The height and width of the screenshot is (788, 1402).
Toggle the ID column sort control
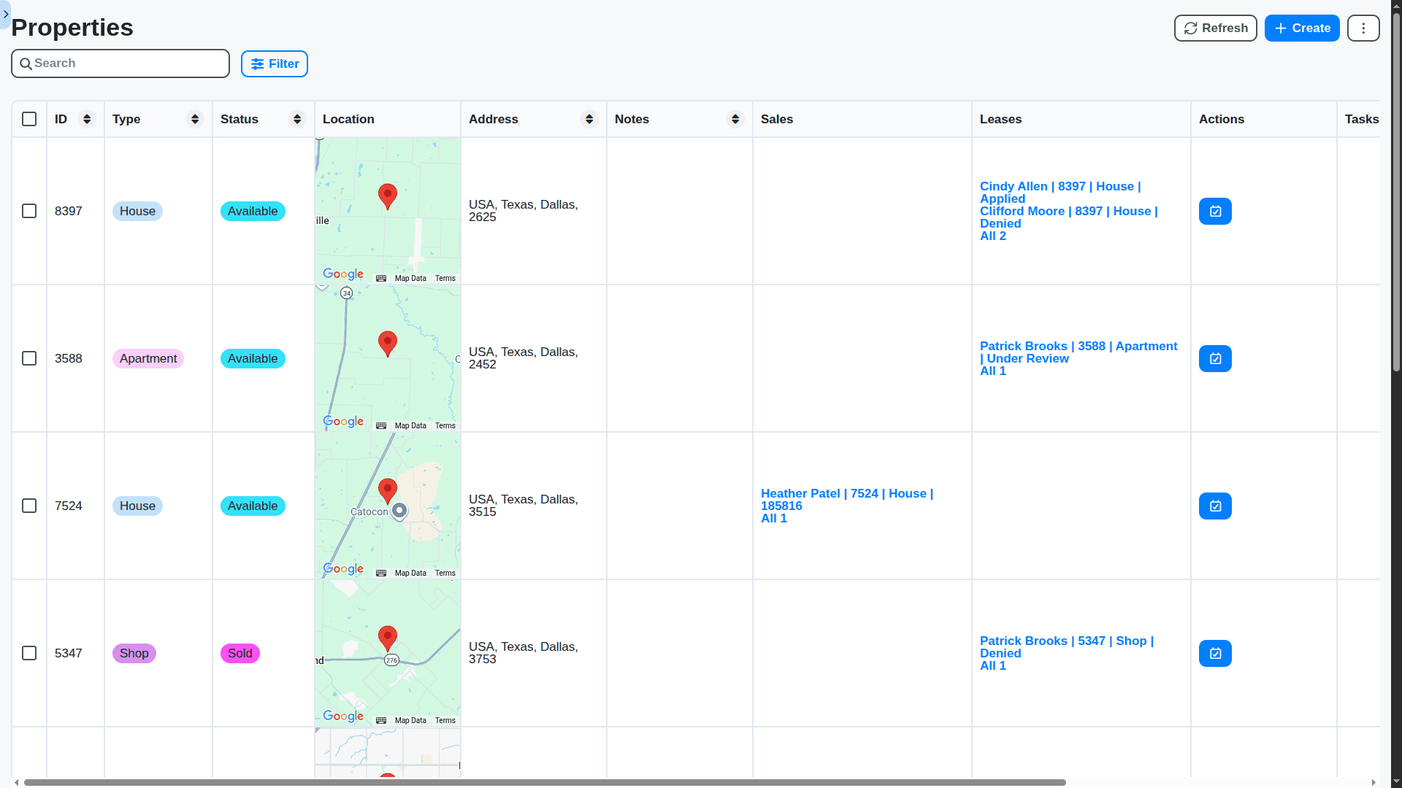click(87, 119)
